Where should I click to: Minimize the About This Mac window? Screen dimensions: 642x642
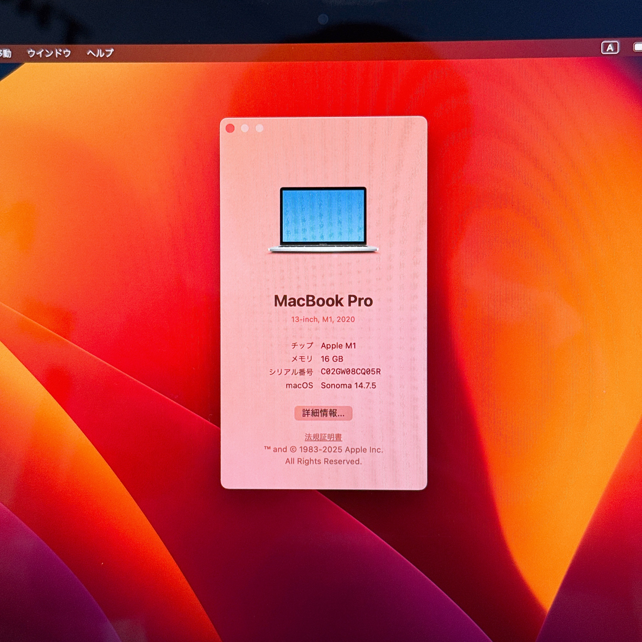pyautogui.click(x=245, y=128)
